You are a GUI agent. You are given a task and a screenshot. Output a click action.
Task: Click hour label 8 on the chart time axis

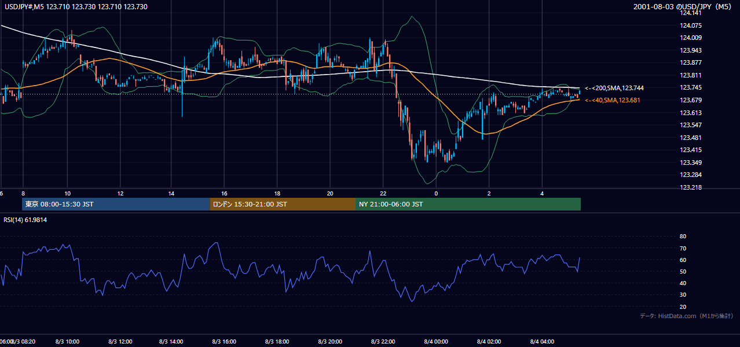(23, 193)
